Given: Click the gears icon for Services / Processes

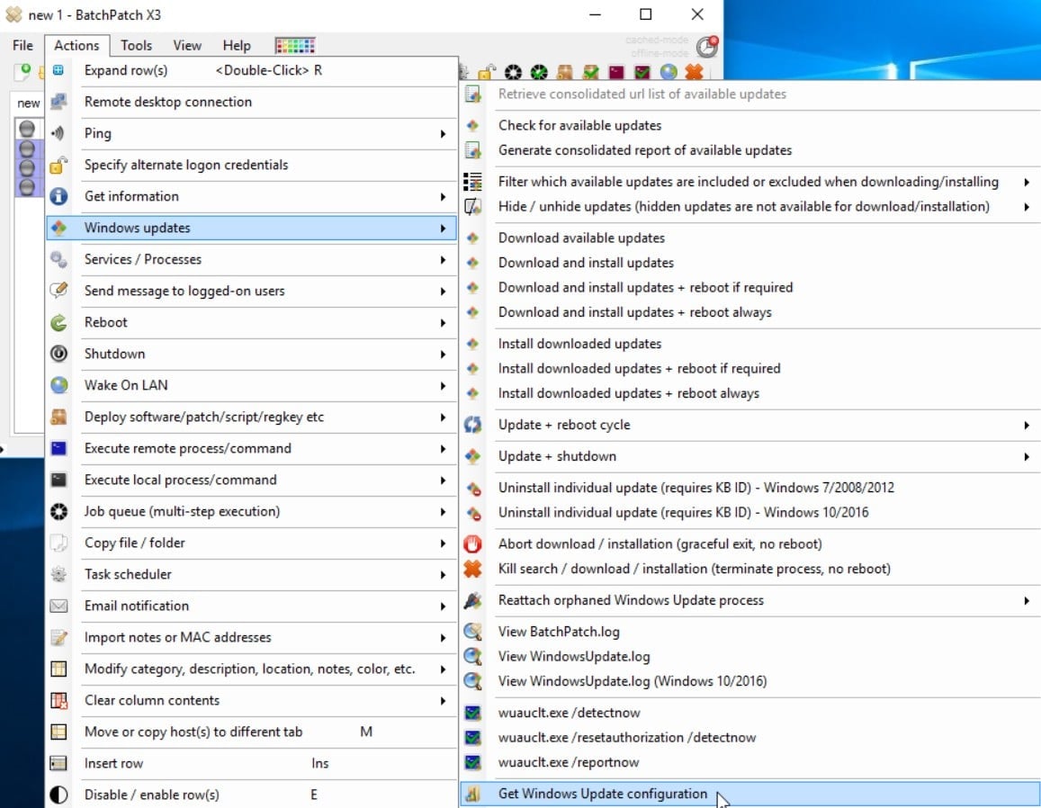Looking at the screenshot, I should click(58, 259).
